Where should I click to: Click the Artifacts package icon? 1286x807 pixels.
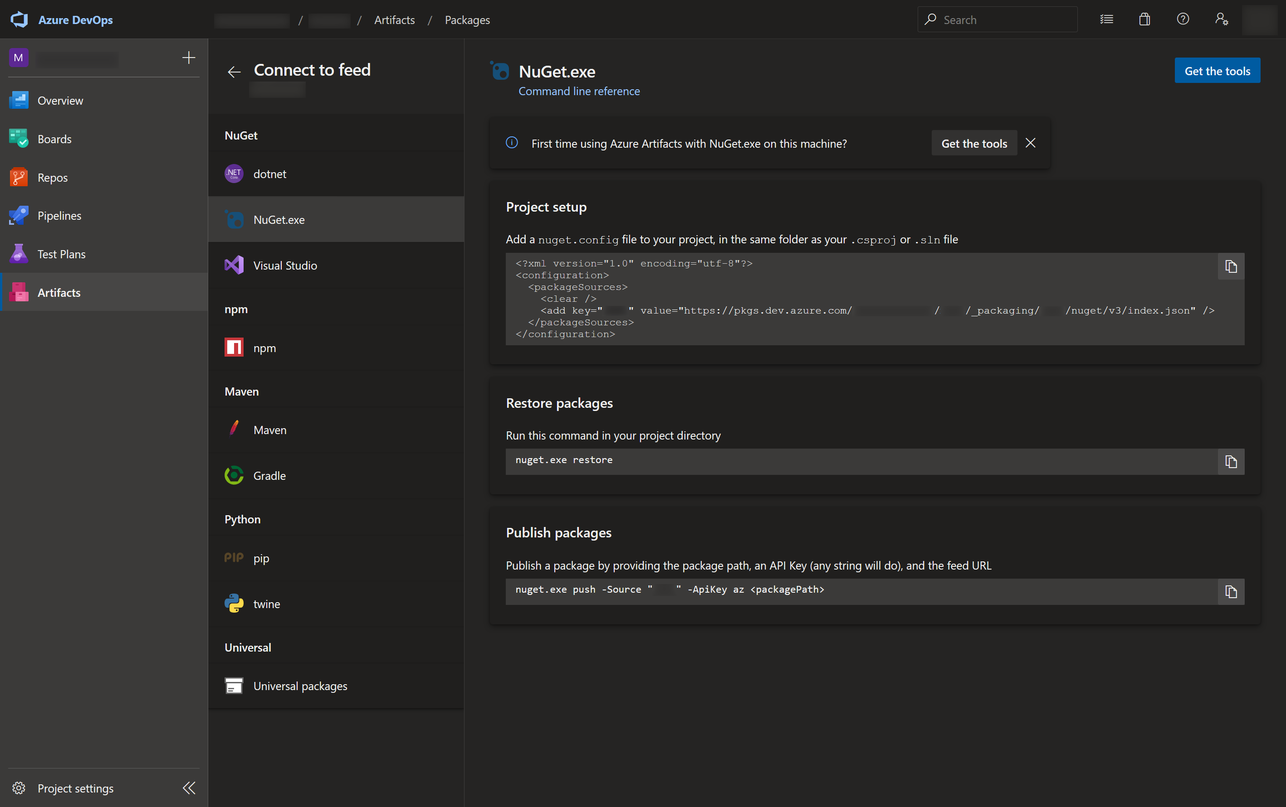[19, 292]
